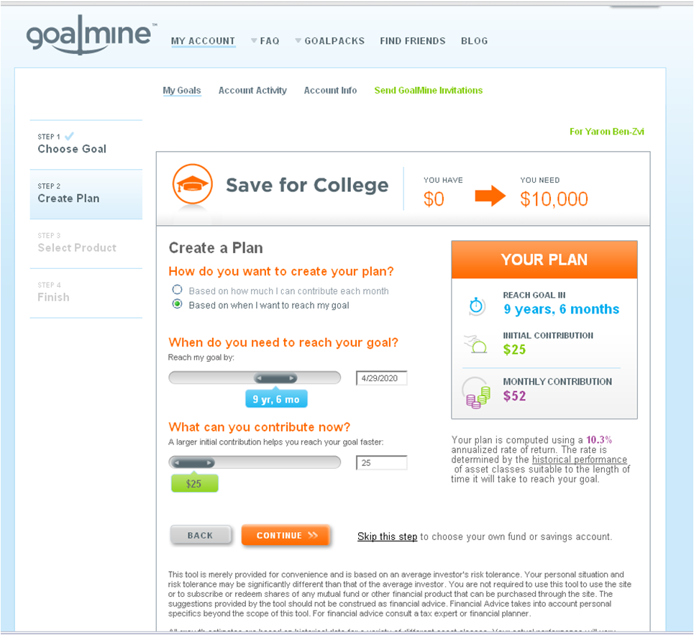Expand the FAQ dropdown menu
Image resolution: width=694 pixels, height=635 pixels.
click(x=265, y=41)
